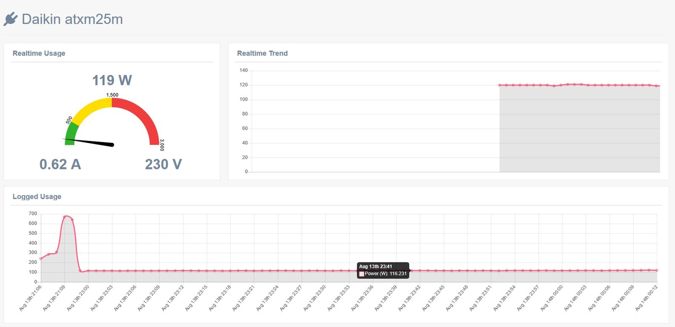
Task: Click the 700 label on Logged Usage axis
Action: click(32, 214)
